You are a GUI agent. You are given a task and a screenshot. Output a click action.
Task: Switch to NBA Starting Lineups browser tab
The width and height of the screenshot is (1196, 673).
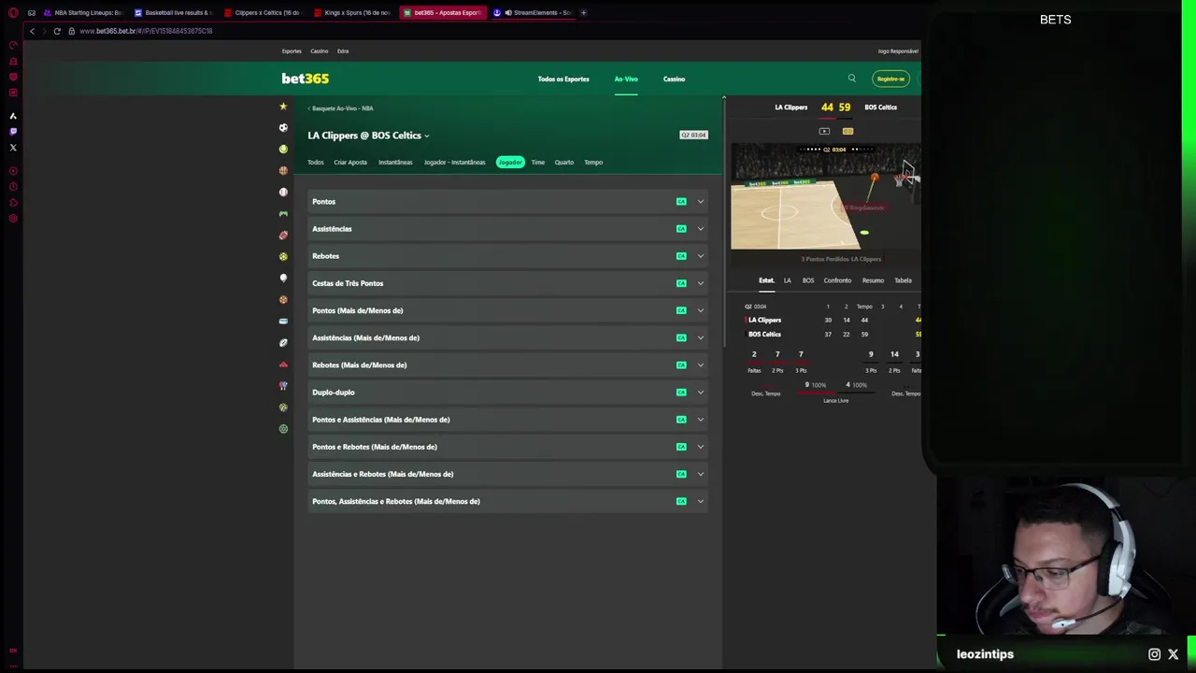(x=84, y=13)
